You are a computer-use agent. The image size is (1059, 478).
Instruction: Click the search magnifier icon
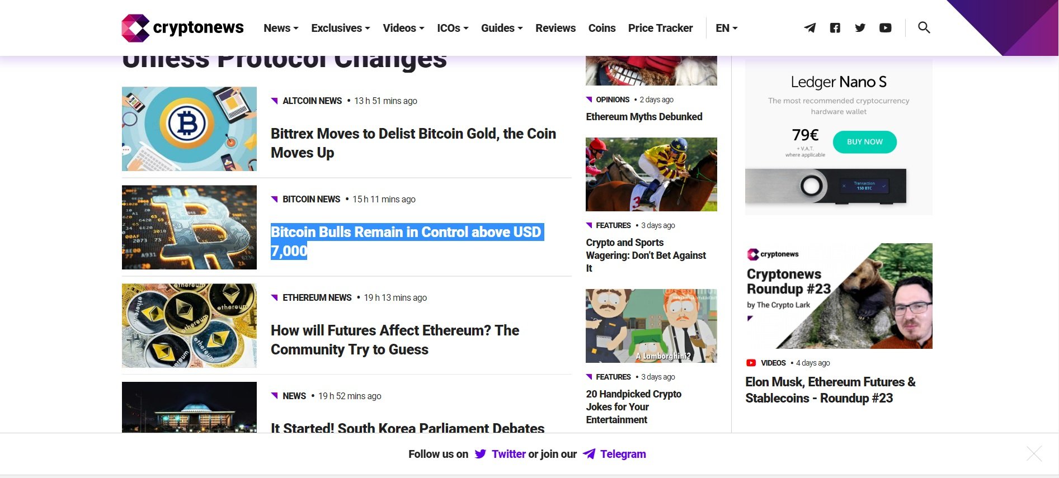click(x=924, y=27)
